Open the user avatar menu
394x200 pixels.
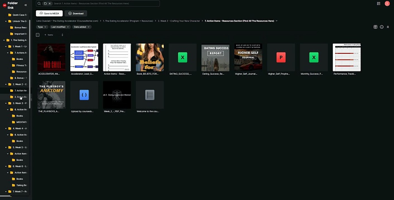387,3
